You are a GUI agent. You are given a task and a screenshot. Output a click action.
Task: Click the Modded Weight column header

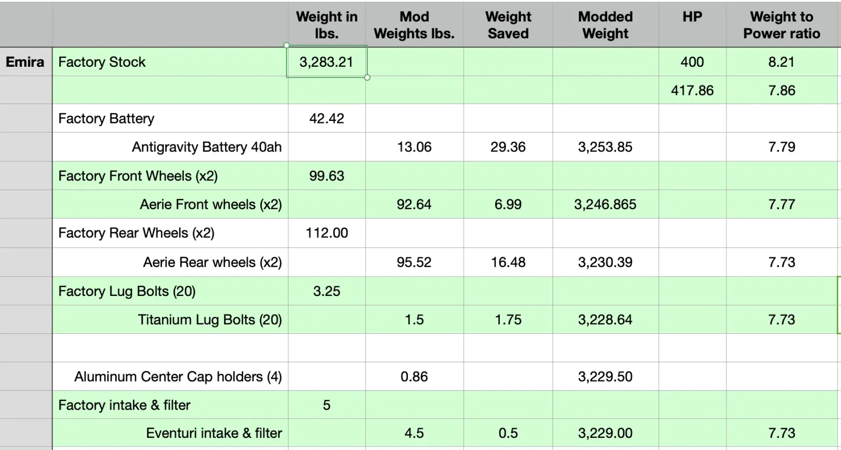coord(605,25)
